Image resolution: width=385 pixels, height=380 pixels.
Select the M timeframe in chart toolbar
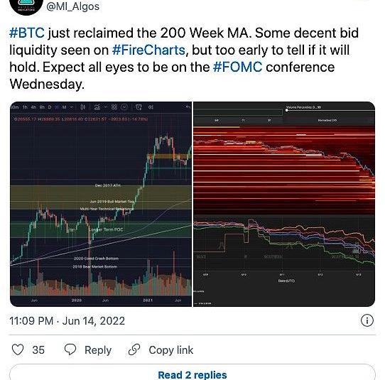point(64,107)
